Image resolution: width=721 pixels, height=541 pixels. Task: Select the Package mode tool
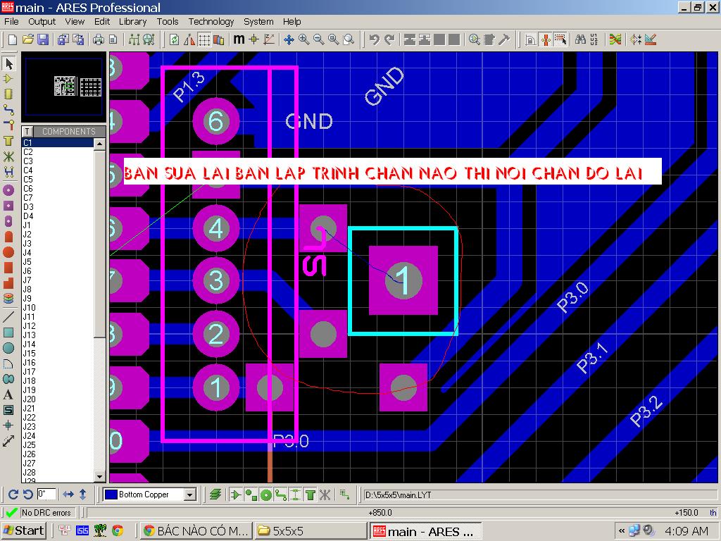click(8, 94)
